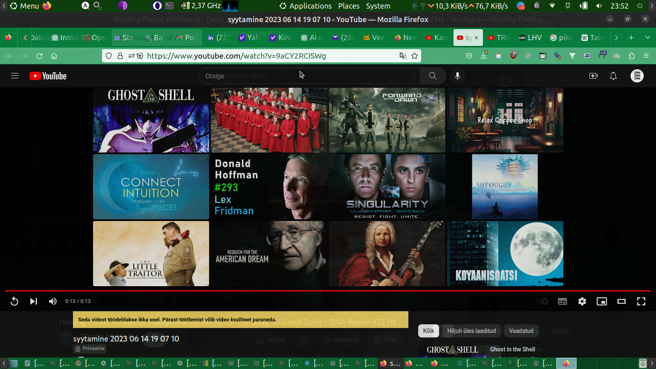Switch to the miniplayer
The image size is (656, 369).
(602, 301)
